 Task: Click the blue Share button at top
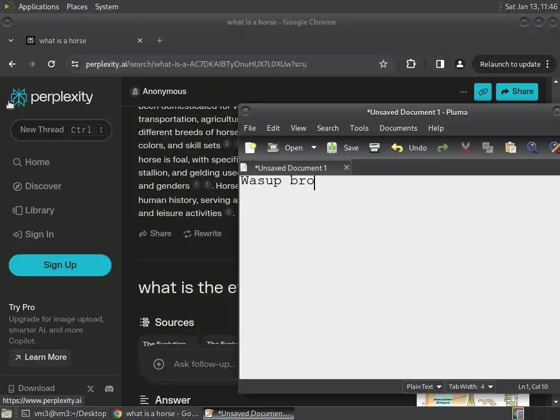(517, 92)
